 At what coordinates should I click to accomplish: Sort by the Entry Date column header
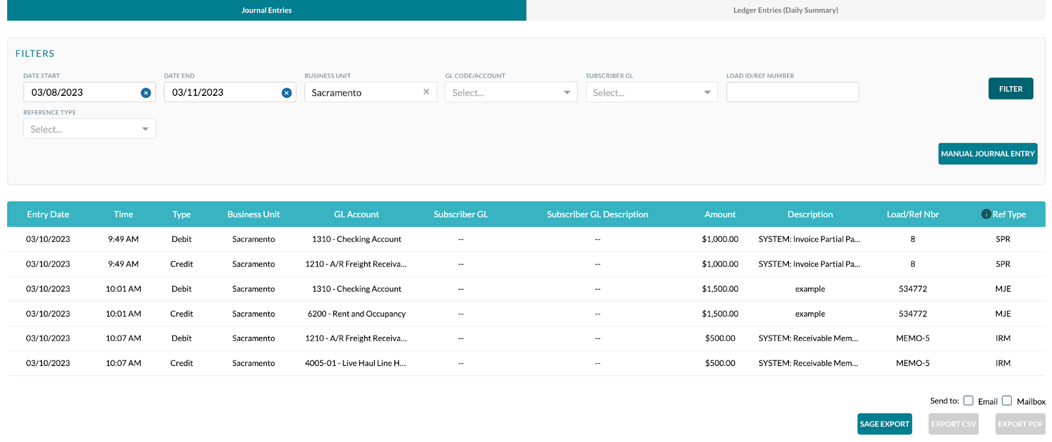(48, 214)
